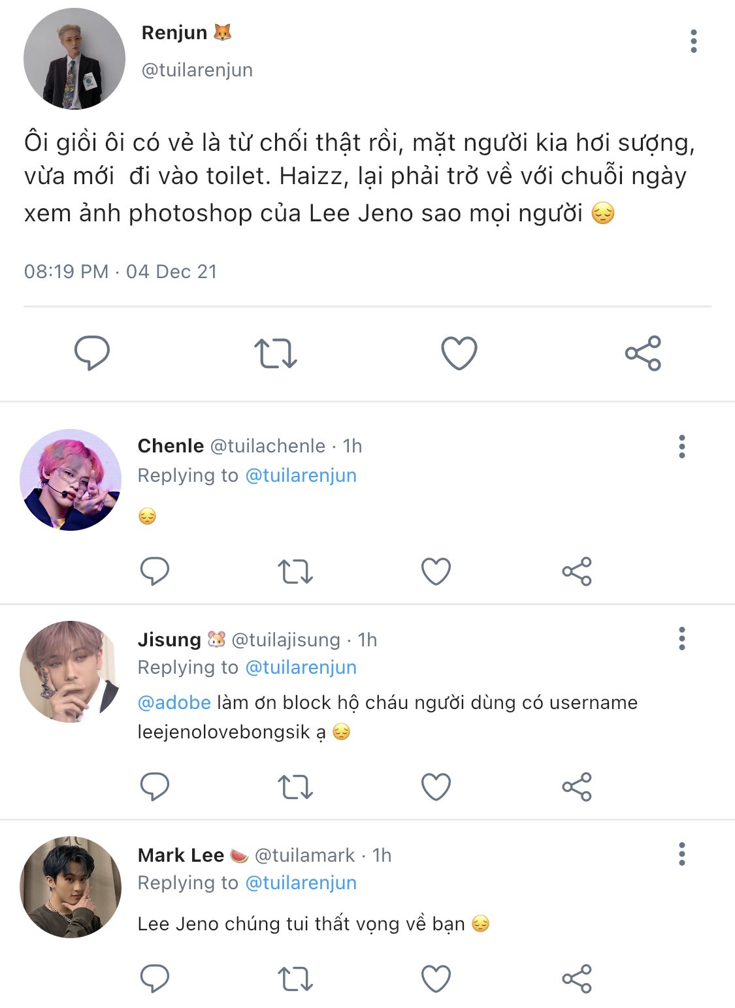This screenshot has height=1008, width=735.
Task: Open Mark Lee's profile avatar
Action: point(71,887)
